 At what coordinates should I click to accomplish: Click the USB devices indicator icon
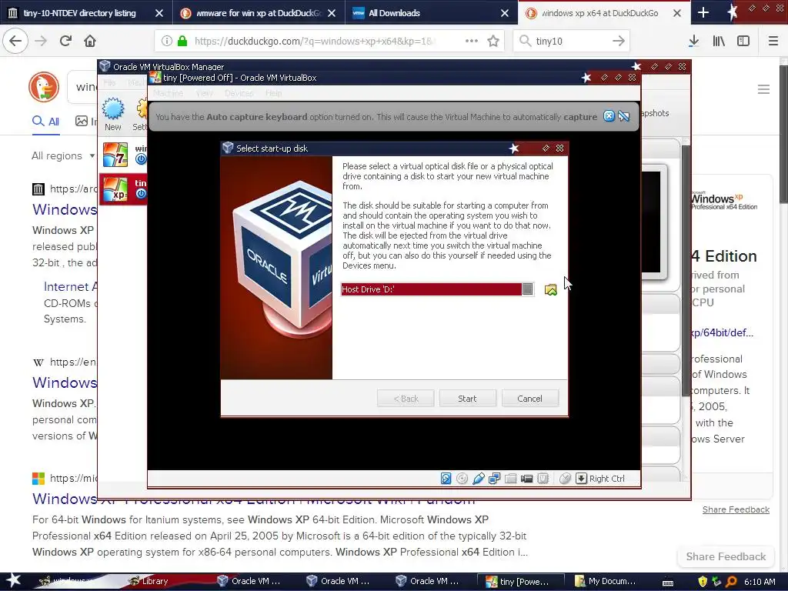(x=479, y=479)
